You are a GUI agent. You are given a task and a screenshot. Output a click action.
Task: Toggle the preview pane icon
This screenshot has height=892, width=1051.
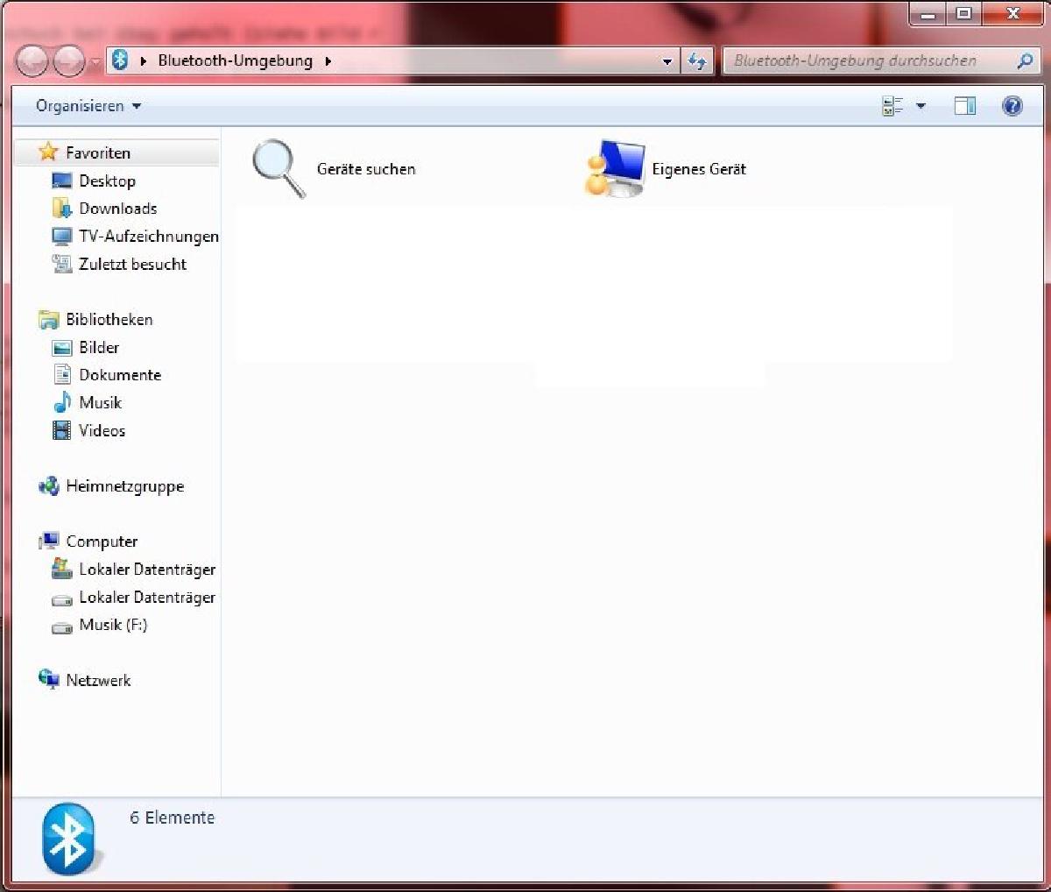(x=964, y=106)
